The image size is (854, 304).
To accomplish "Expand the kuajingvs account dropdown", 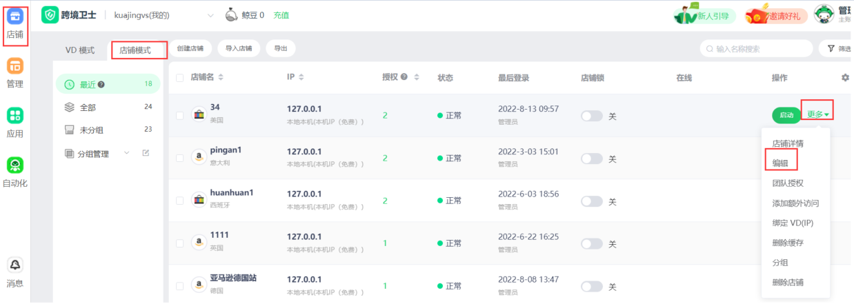I will coord(210,15).
